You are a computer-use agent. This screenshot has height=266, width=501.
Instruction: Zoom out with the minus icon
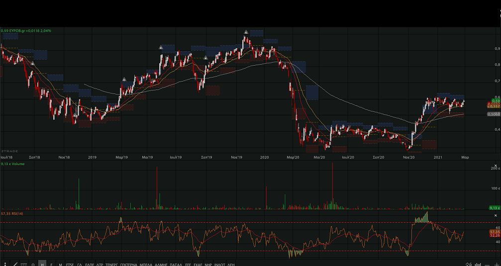487,265
